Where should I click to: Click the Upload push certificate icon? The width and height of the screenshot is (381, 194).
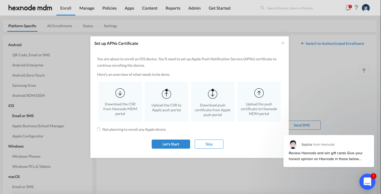pos(259,93)
